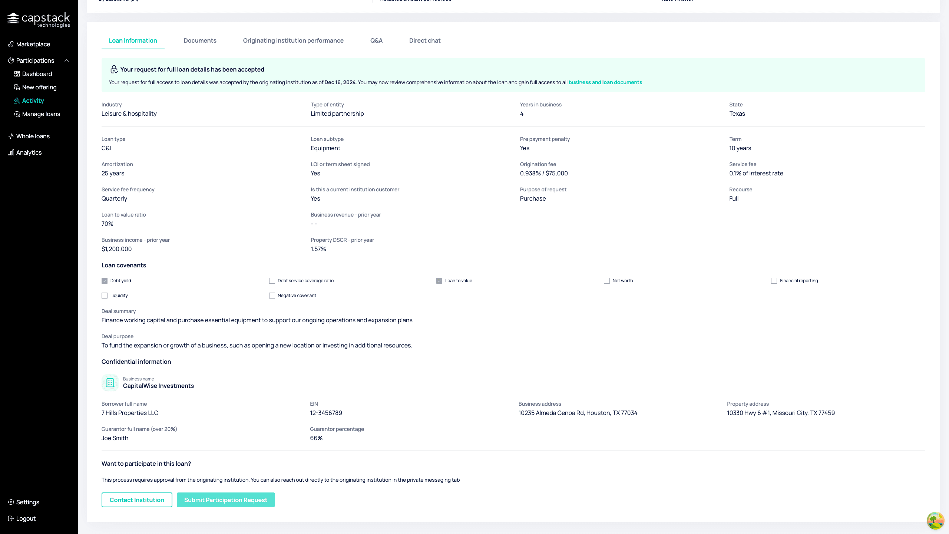Screen dimensions: 949x534
Task: Select Activity menu item
Action: click(33, 100)
